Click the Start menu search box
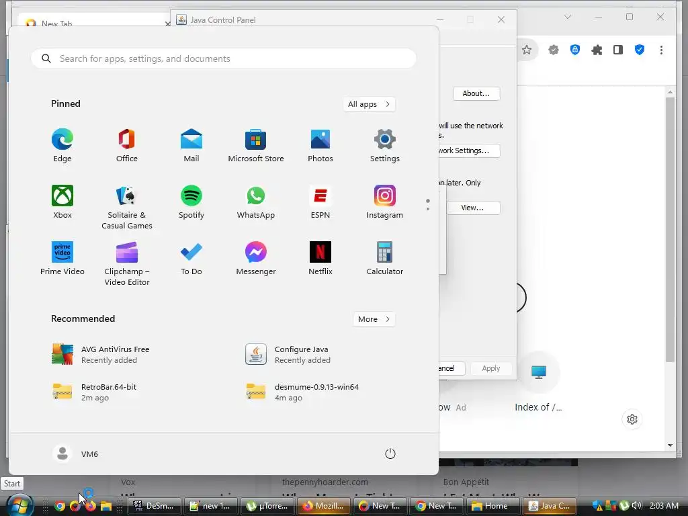 pos(223,58)
